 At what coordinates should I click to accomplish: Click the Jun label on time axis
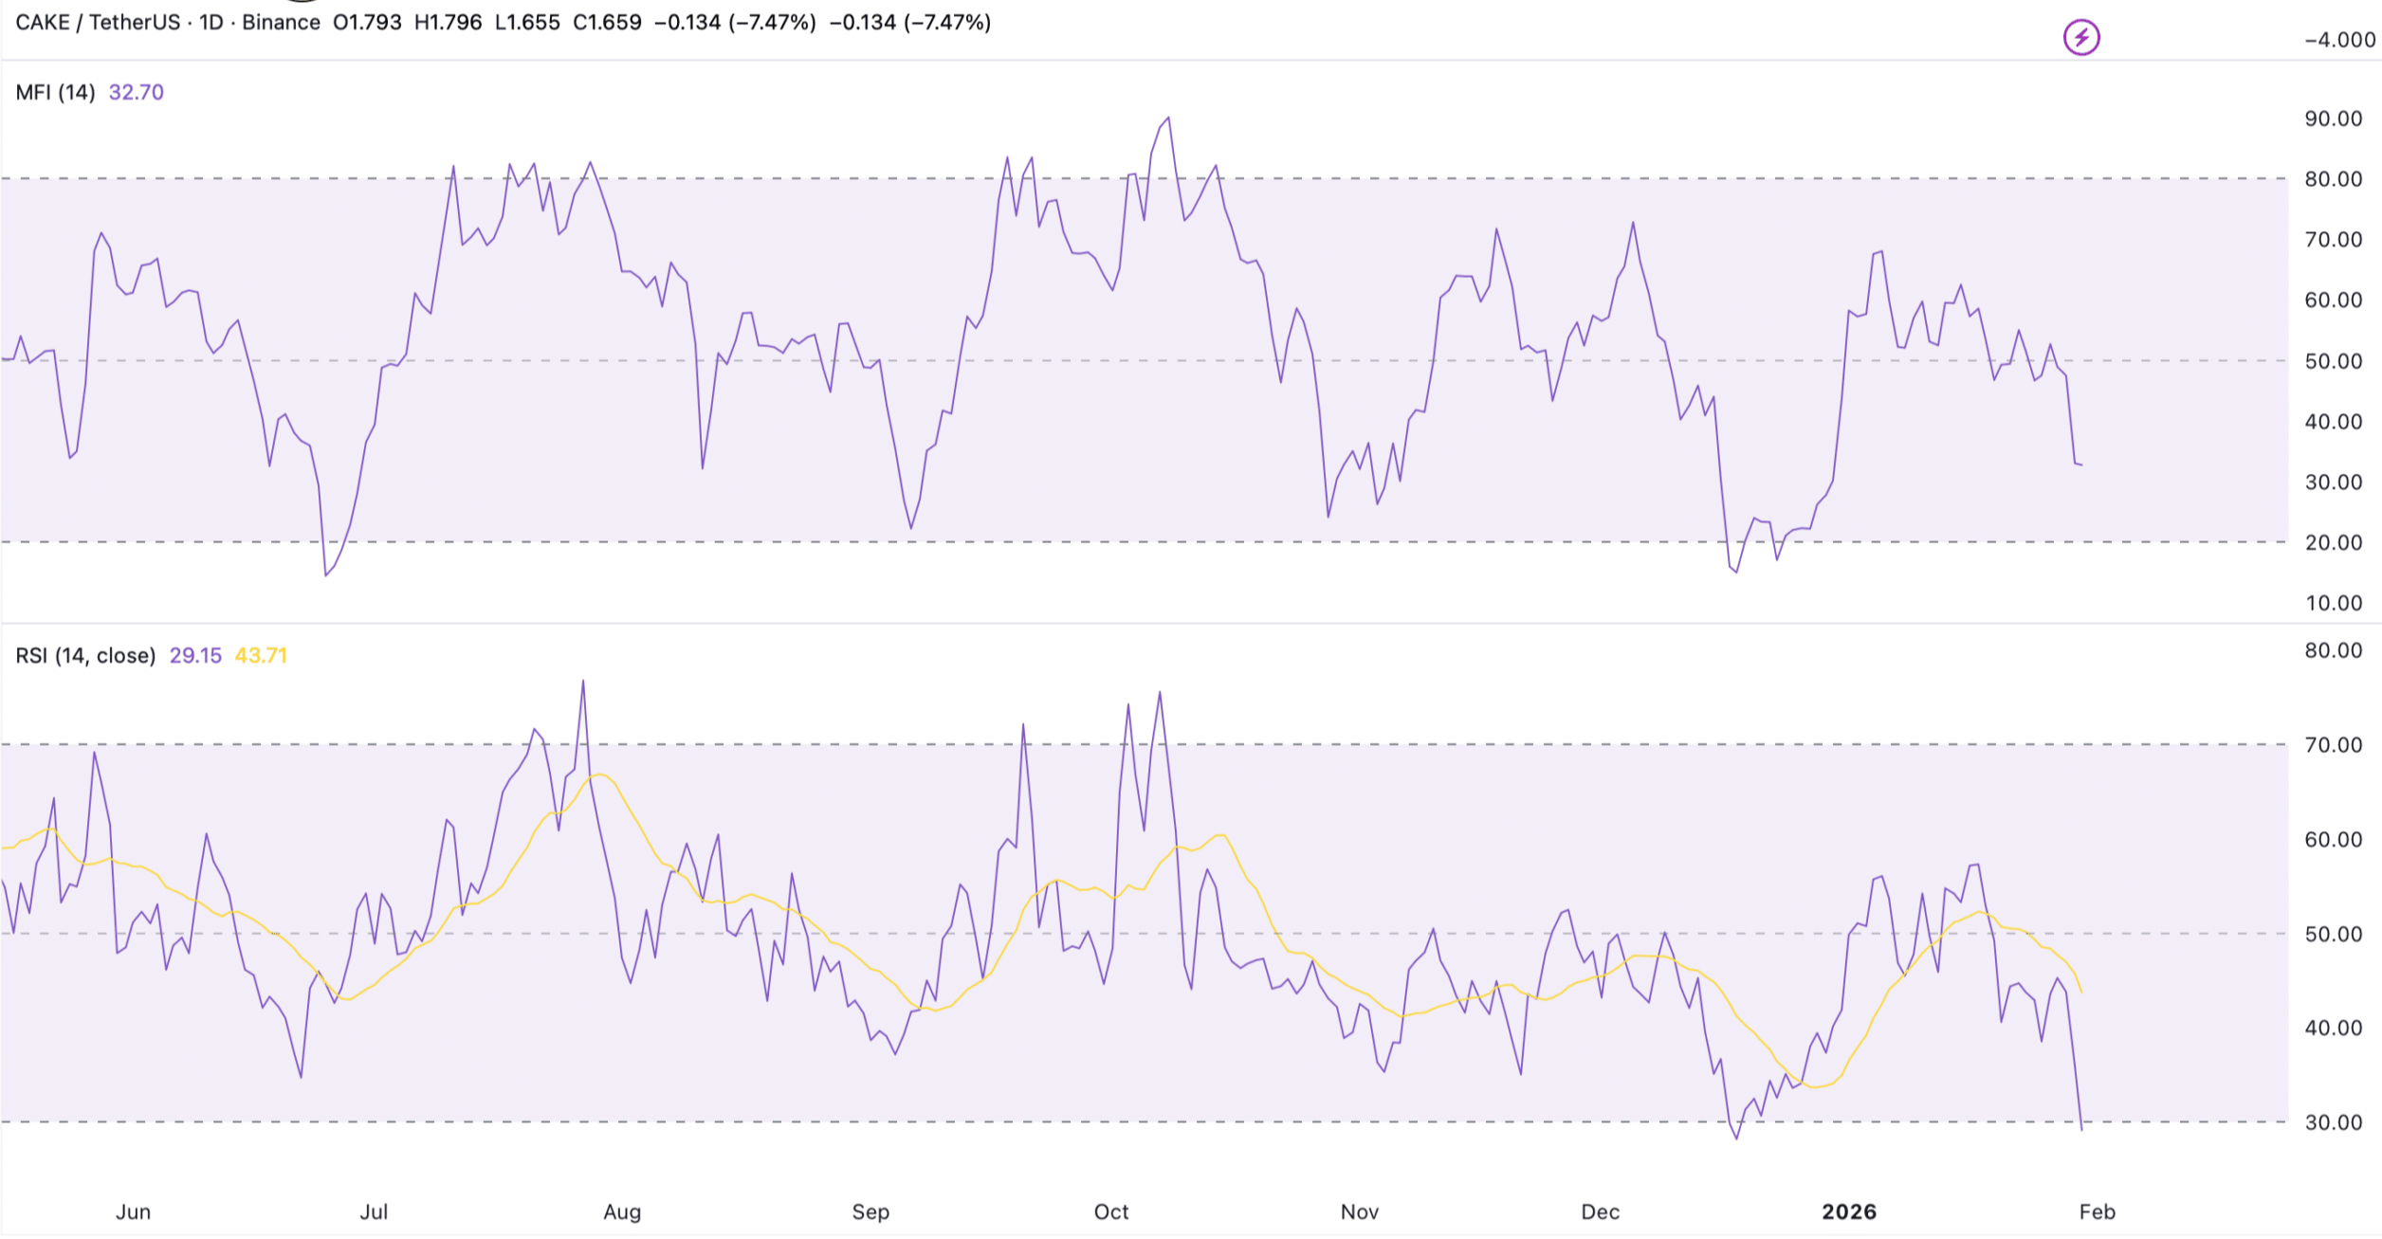(133, 1212)
